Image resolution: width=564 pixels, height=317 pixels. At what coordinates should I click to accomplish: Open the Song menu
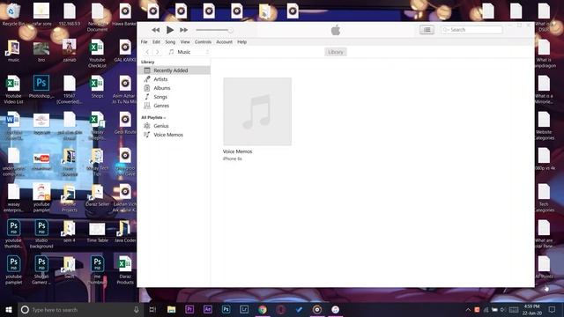click(x=170, y=42)
